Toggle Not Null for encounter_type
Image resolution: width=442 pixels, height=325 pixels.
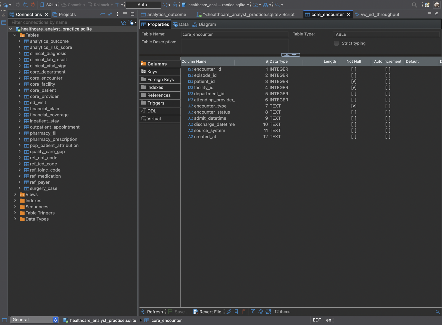354,106
